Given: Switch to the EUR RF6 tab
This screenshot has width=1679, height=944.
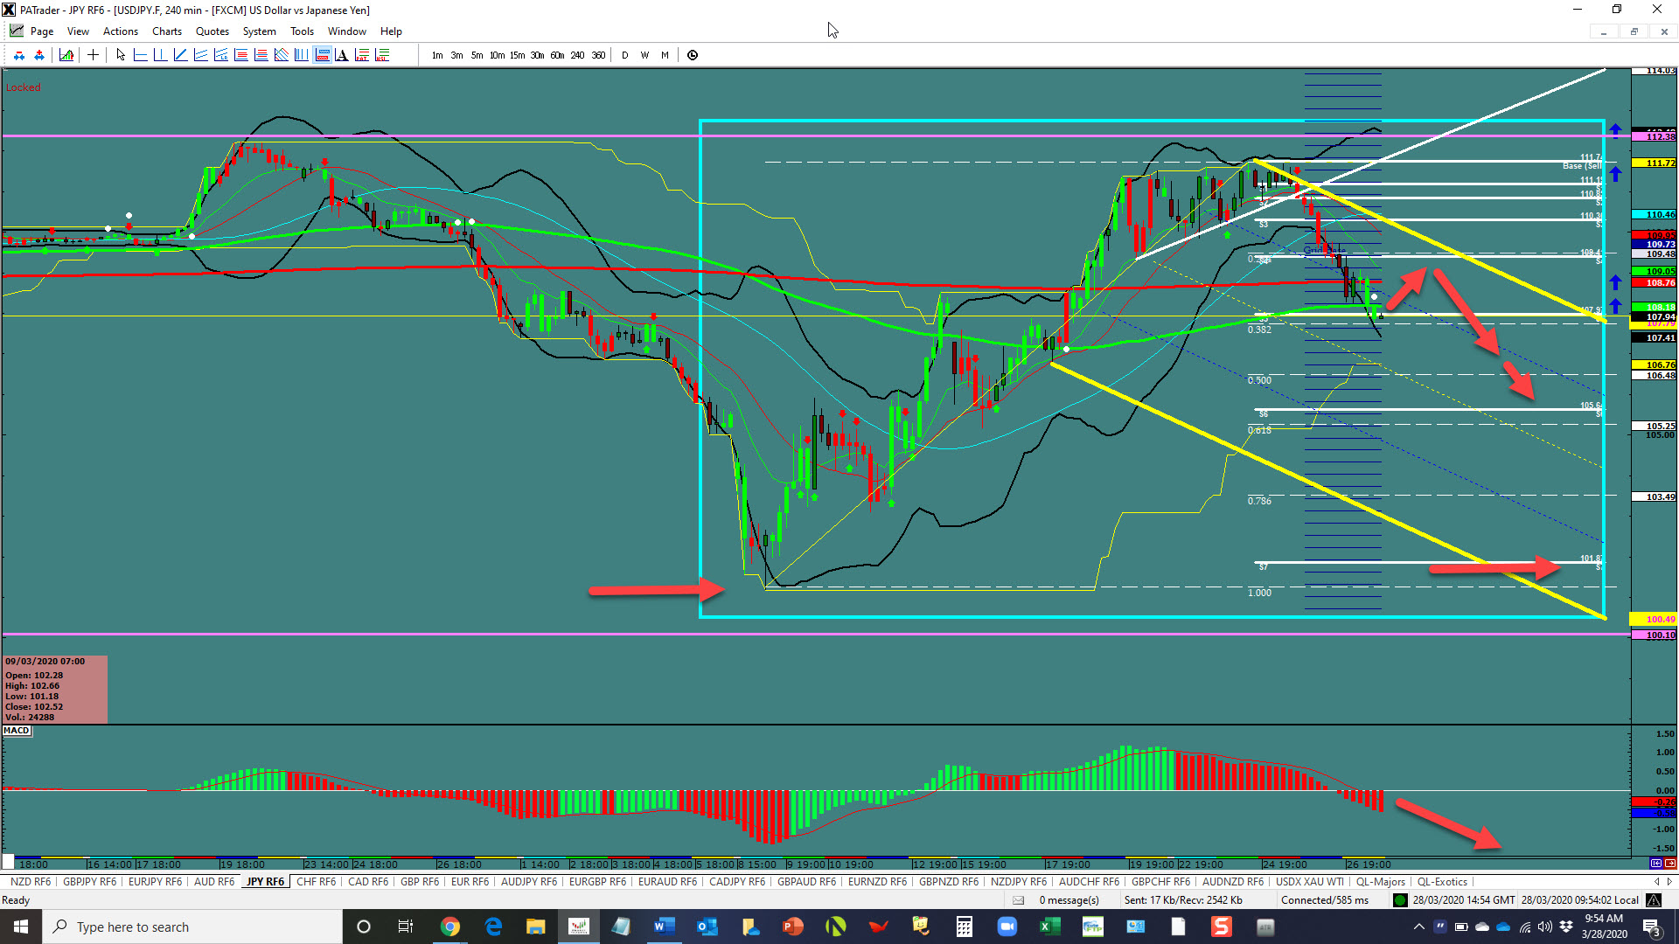Looking at the screenshot, I should coord(470,882).
